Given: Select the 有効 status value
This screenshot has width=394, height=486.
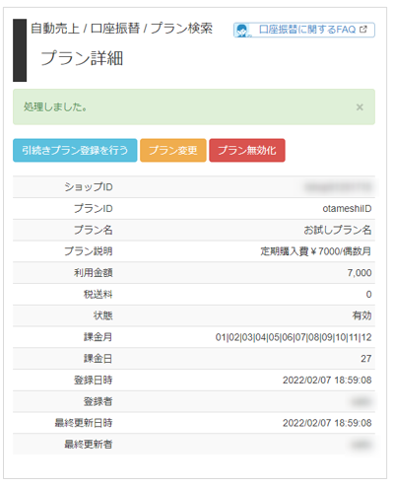Looking at the screenshot, I should 361,315.
